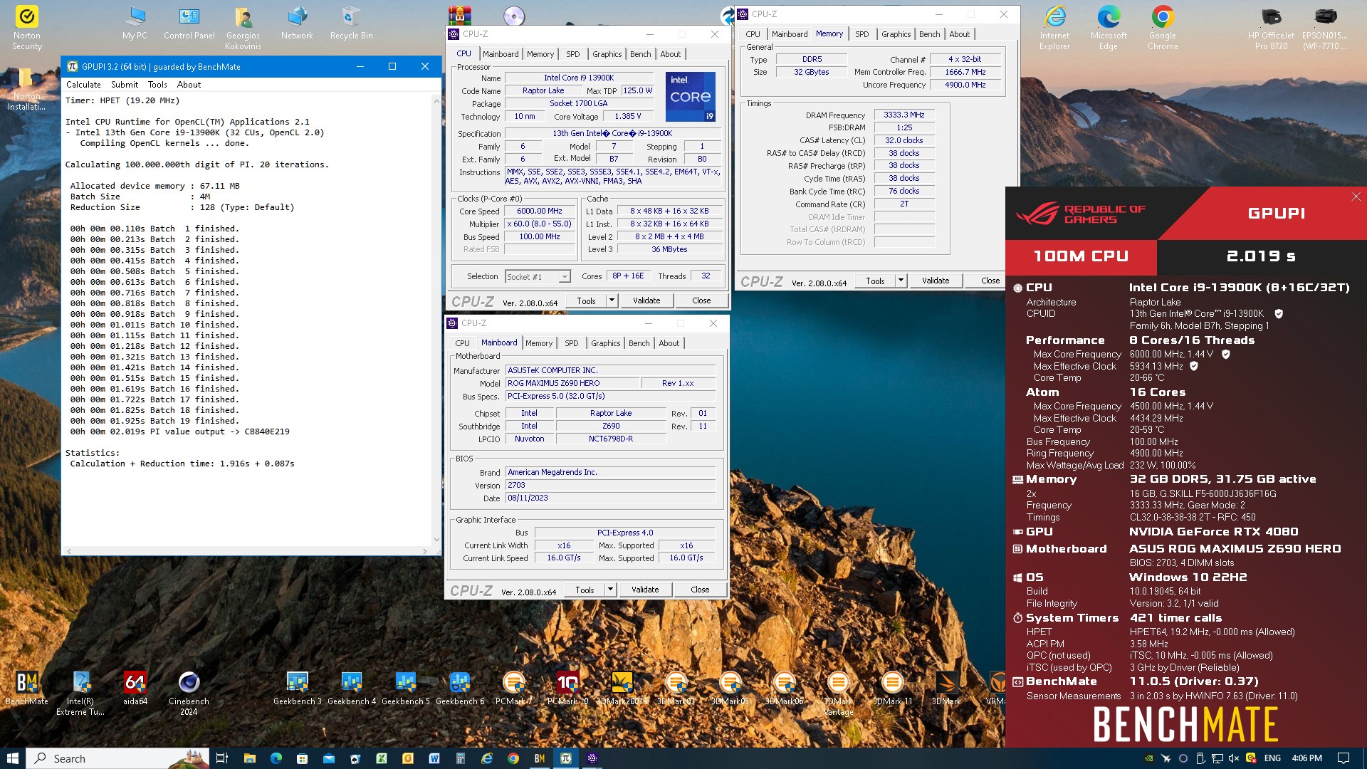
Task: Click the CPU-Z taskbar icon
Action: click(x=592, y=758)
